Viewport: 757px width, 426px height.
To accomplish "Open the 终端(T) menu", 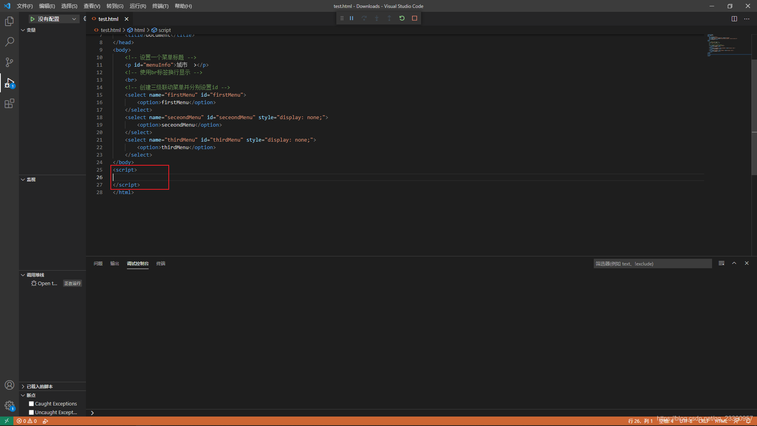I will click(x=160, y=6).
